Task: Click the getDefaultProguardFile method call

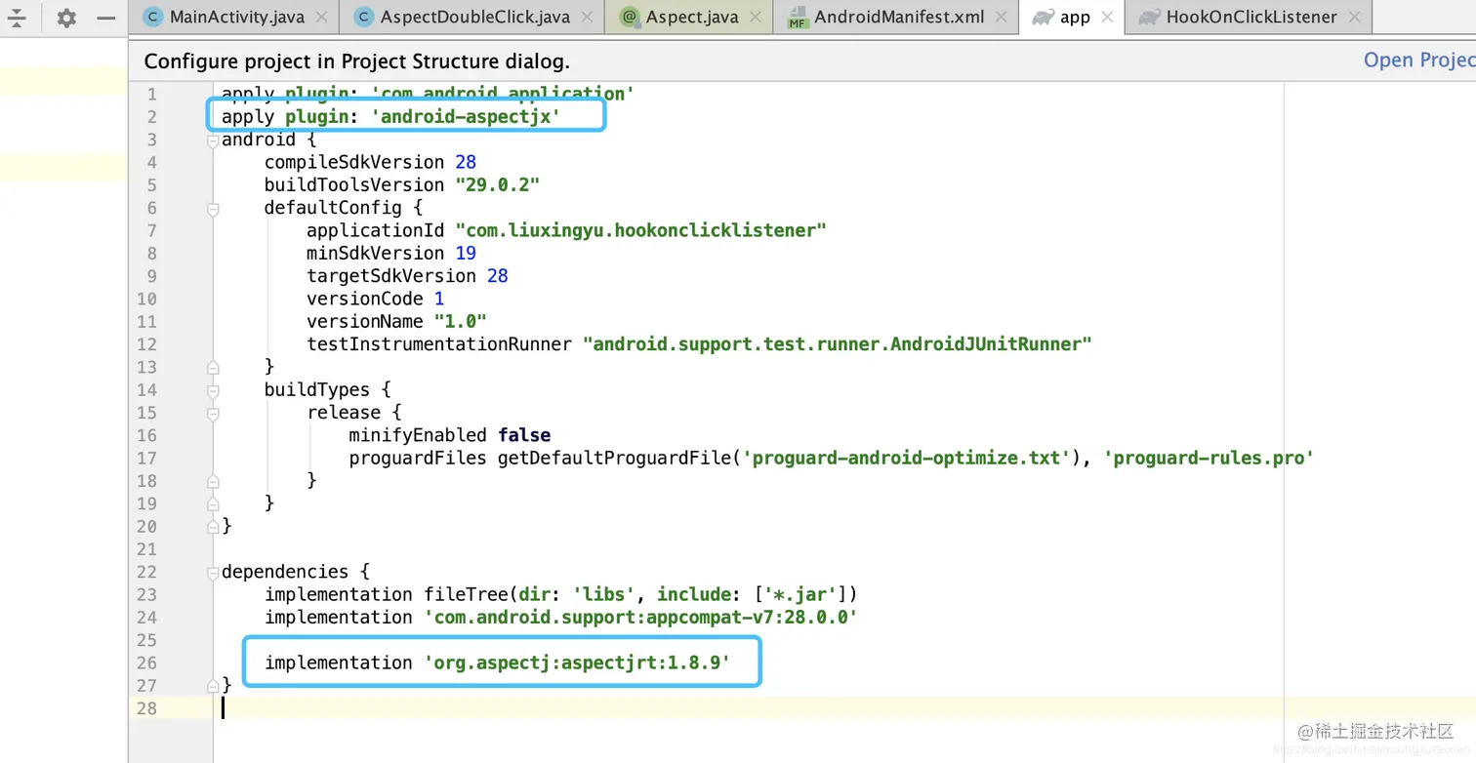Action: pyautogui.click(x=615, y=458)
